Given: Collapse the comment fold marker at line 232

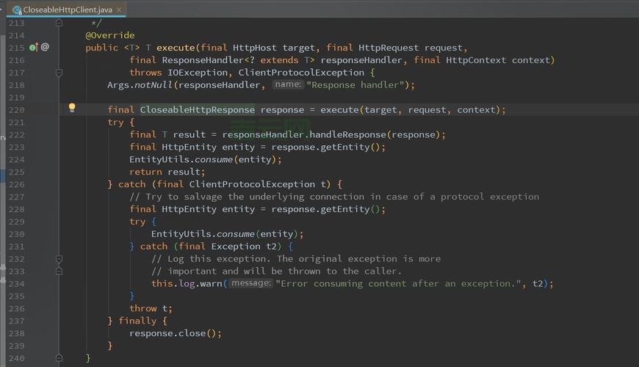Looking at the screenshot, I should [x=59, y=259].
